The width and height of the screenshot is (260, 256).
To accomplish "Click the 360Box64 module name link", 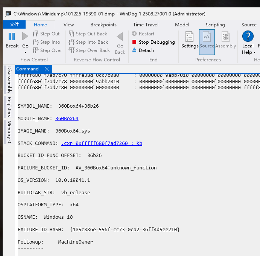I will click(67, 119).
